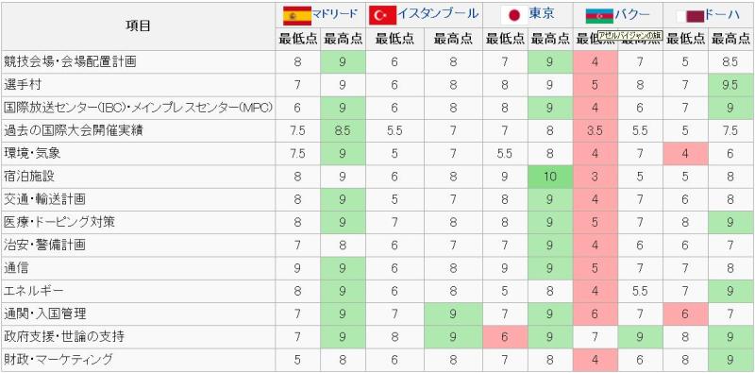Click the Azerbaijan flag icon

coord(599,15)
